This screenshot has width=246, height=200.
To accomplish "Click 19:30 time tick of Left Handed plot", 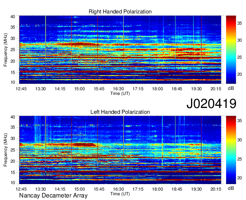I will point(196,189).
